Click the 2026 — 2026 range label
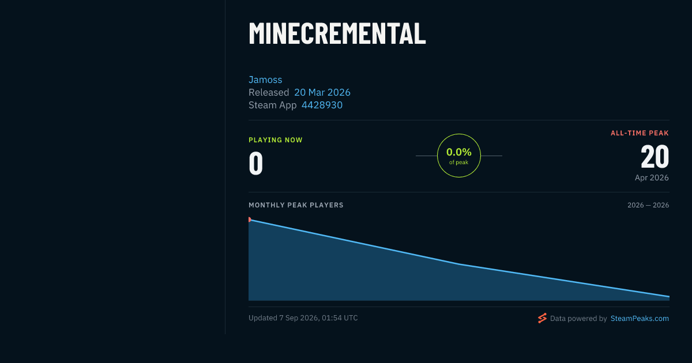Screen dimensions: 692x363 [x=648, y=205]
